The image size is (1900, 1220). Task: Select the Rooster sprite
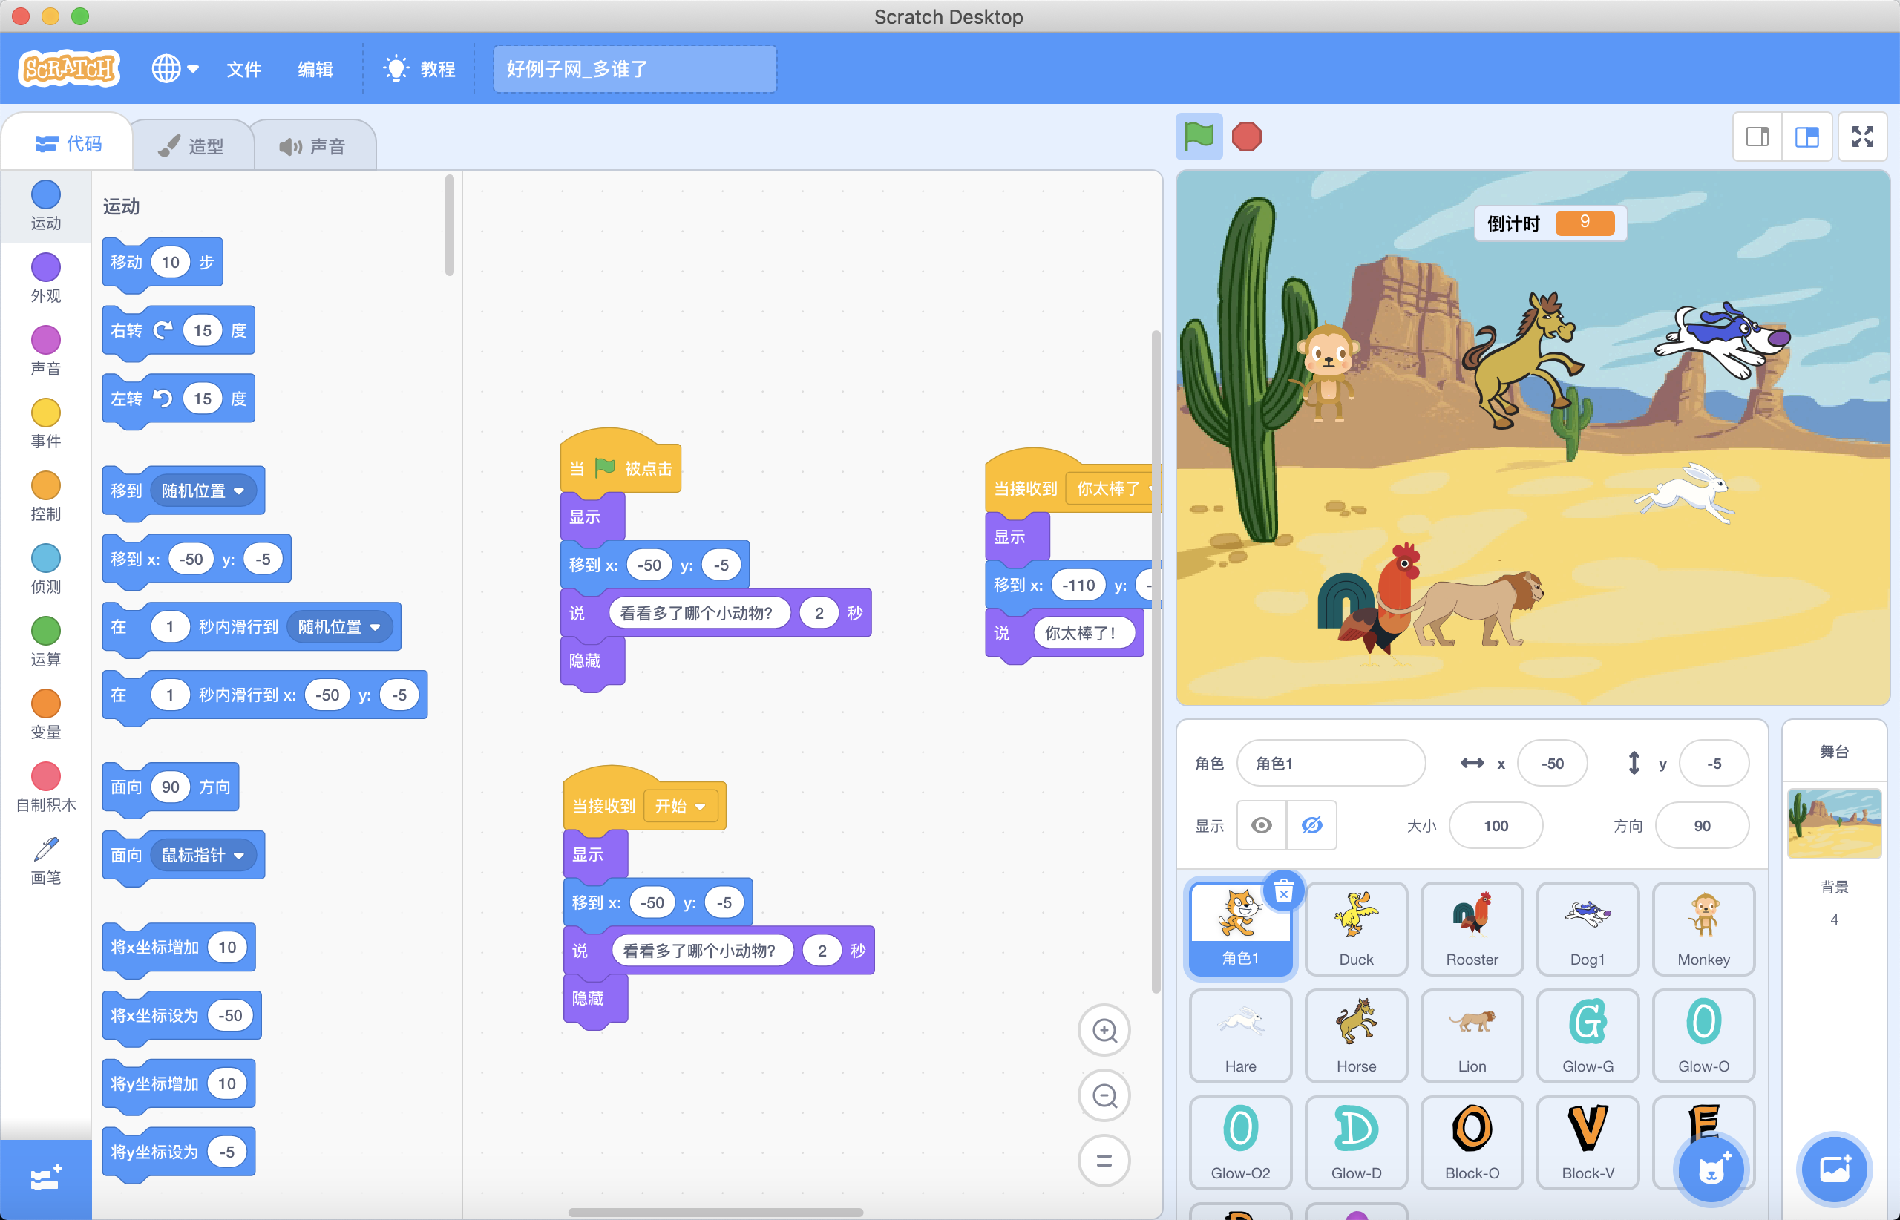1472,930
